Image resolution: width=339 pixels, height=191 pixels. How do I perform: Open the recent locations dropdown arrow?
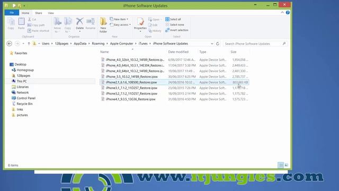23,44
